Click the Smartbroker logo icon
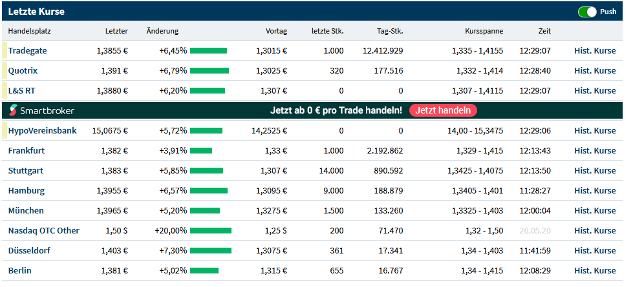The height and width of the screenshot is (287, 633). [15, 110]
